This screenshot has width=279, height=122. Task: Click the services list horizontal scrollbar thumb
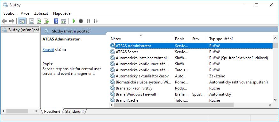point(174,105)
